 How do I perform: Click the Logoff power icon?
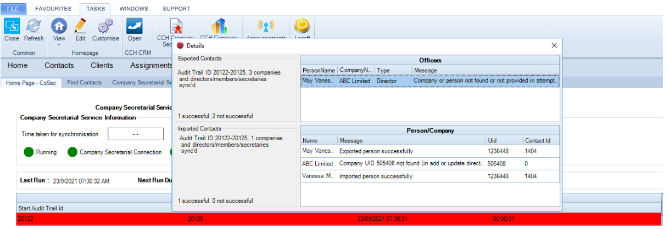pyautogui.click(x=303, y=26)
